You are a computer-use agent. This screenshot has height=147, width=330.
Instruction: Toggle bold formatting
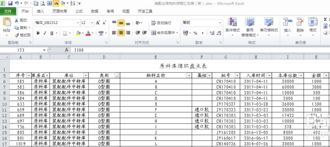[x=38, y=33]
